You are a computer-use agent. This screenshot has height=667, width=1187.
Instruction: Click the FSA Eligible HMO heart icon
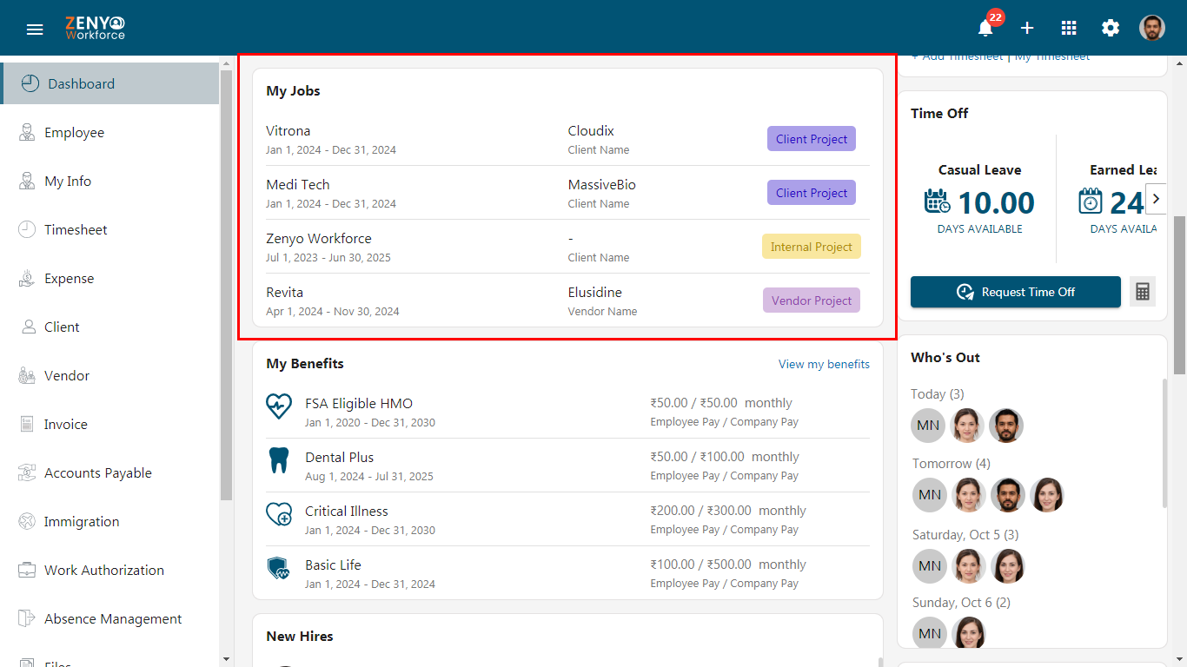(x=279, y=406)
